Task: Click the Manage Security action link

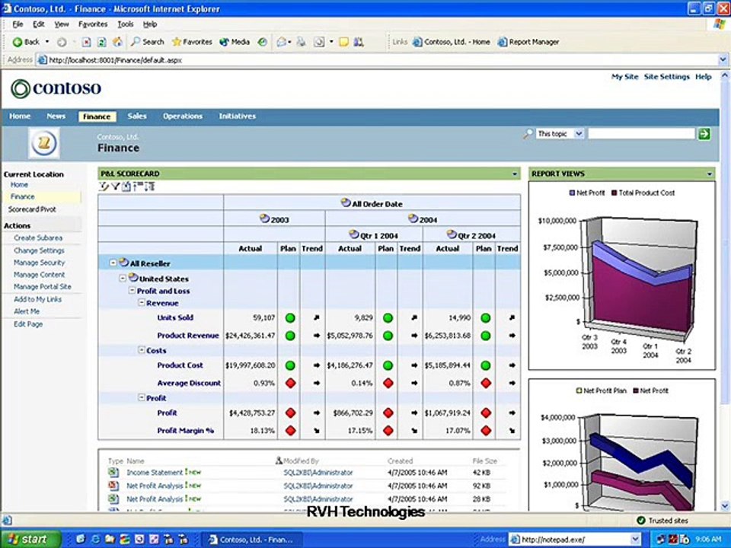Action: [39, 263]
